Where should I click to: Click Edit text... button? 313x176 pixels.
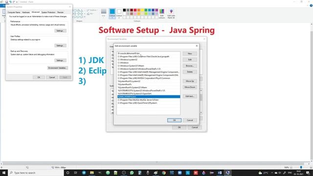coord(190,96)
